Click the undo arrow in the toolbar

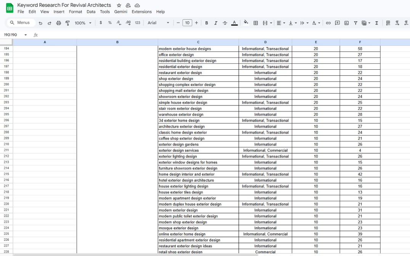click(x=40, y=23)
